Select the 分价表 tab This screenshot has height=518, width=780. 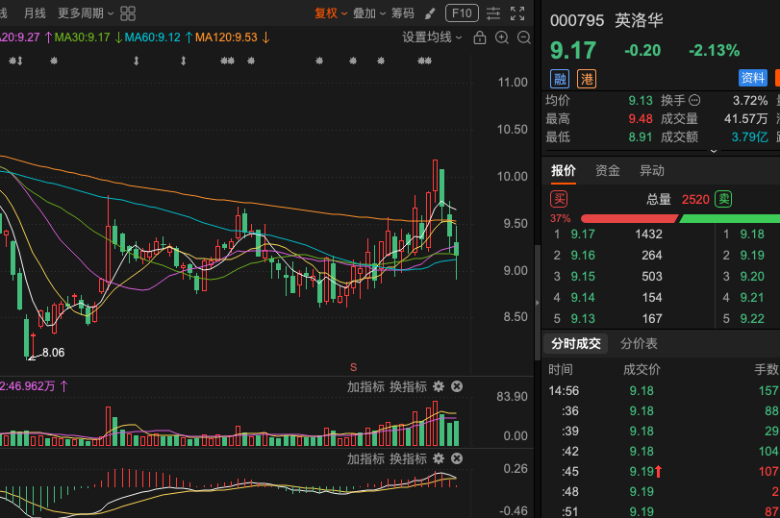639,343
